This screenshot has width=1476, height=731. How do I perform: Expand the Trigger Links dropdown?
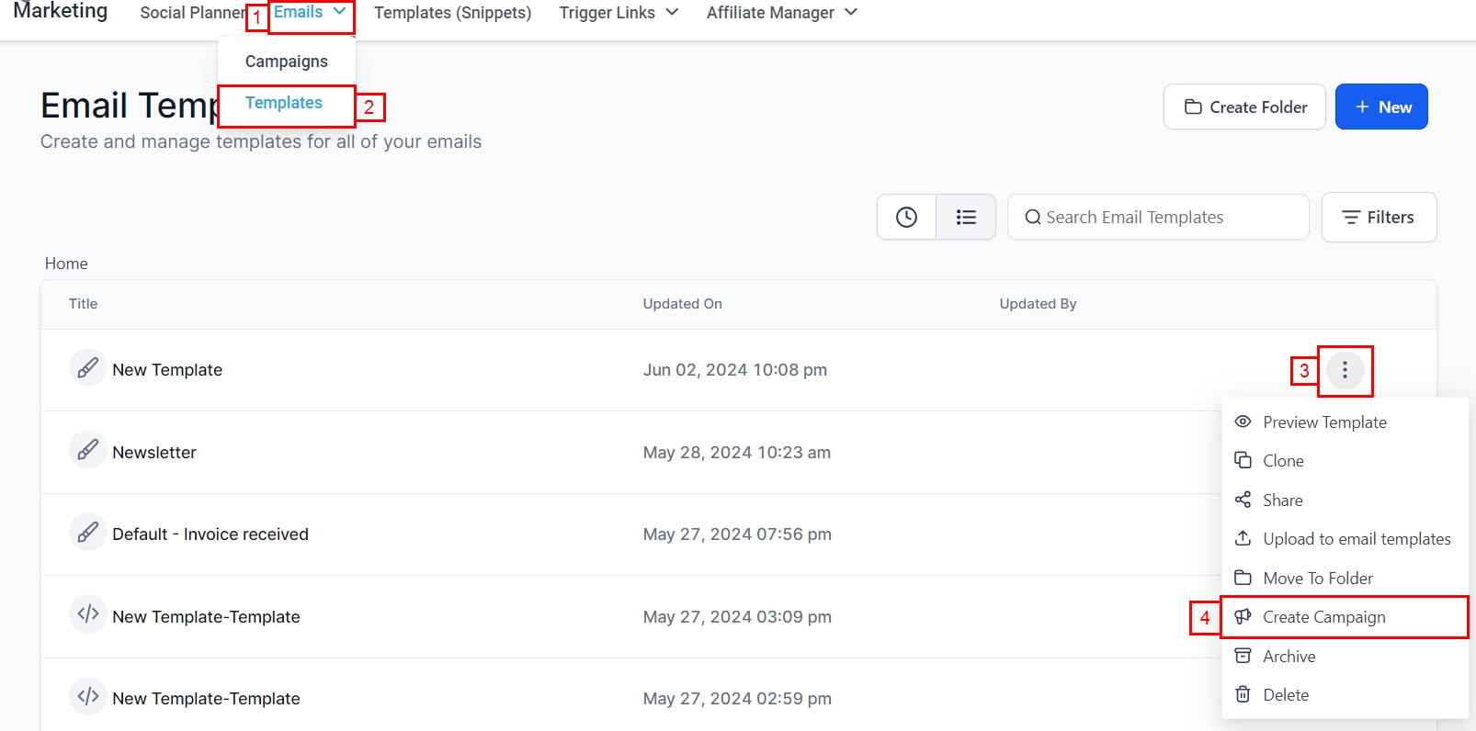point(618,13)
